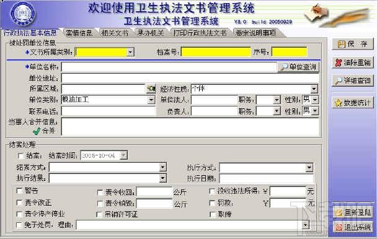This screenshot has width=377, height=239.
Task: Open 职务 dropdown for 负责人
Action: tap(277, 111)
